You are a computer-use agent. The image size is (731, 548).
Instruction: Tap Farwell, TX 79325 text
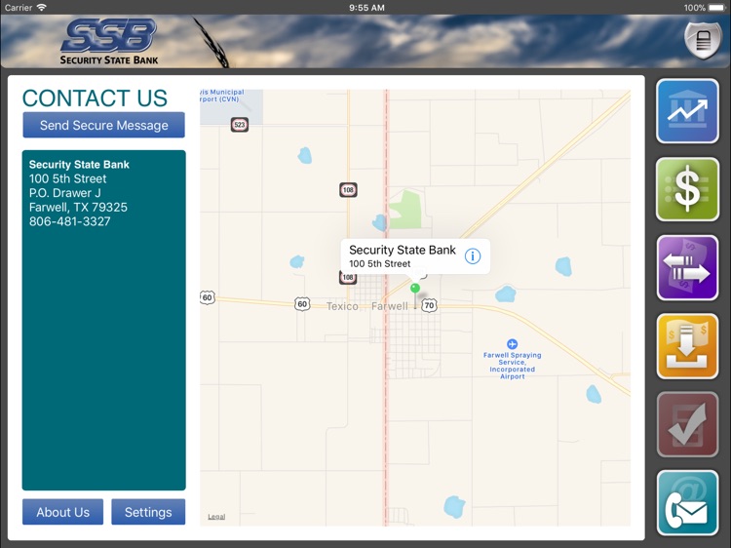coord(78,207)
